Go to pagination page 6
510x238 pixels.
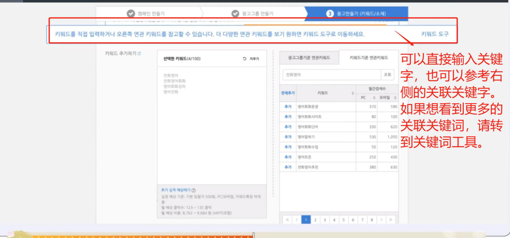coord(353,220)
